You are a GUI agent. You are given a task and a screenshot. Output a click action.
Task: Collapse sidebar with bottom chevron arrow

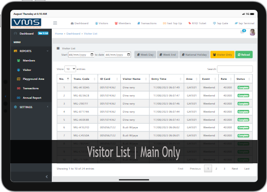tap(47, 177)
